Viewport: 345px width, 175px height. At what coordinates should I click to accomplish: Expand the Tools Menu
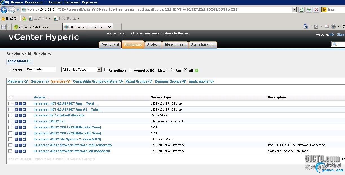19,61
